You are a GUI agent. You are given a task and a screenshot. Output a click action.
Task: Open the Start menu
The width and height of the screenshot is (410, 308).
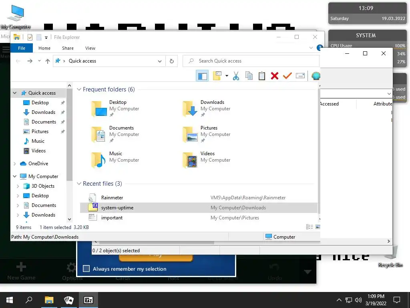pyautogui.click(x=10, y=300)
